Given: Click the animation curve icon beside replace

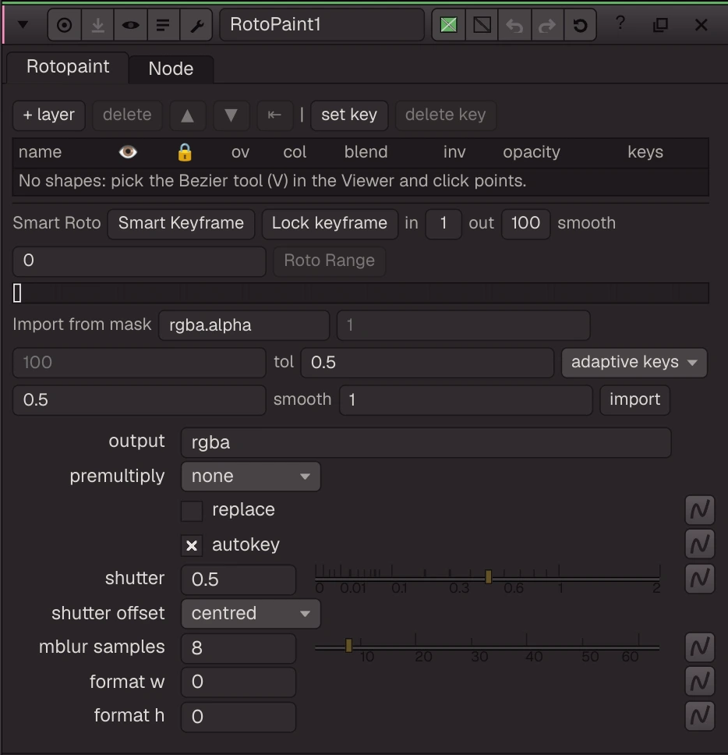Looking at the screenshot, I should (x=700, y=510).
